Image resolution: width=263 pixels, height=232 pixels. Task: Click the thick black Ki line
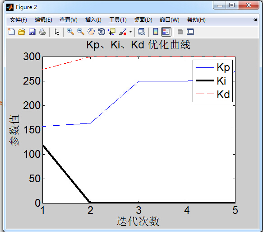(x=66, y=174)
